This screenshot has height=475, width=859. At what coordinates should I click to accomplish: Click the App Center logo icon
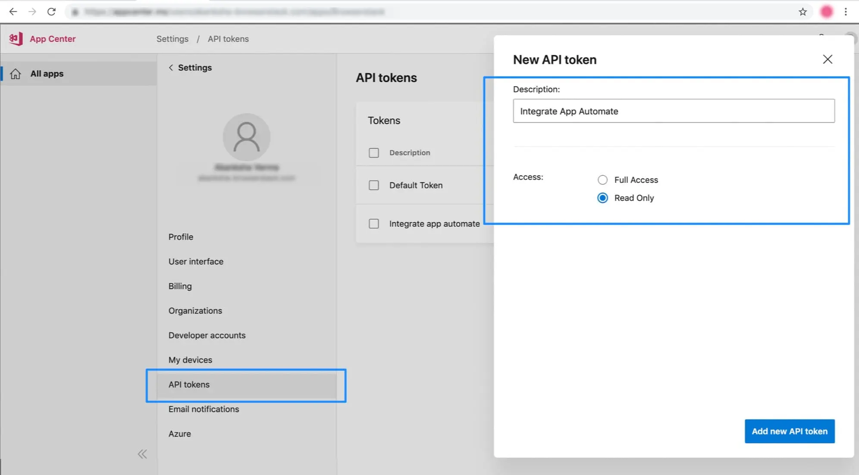[x=16, y=39]
